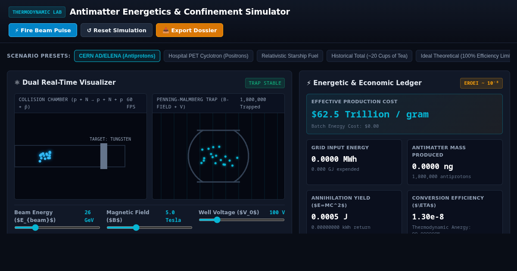
Task: Click the THERMODYNAMIC LAB badge
Action: pyautogui.click(x=37, y=12)
